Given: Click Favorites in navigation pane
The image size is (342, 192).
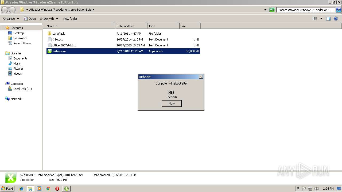Looking at the screenshot, I should [x=17, y=28].
